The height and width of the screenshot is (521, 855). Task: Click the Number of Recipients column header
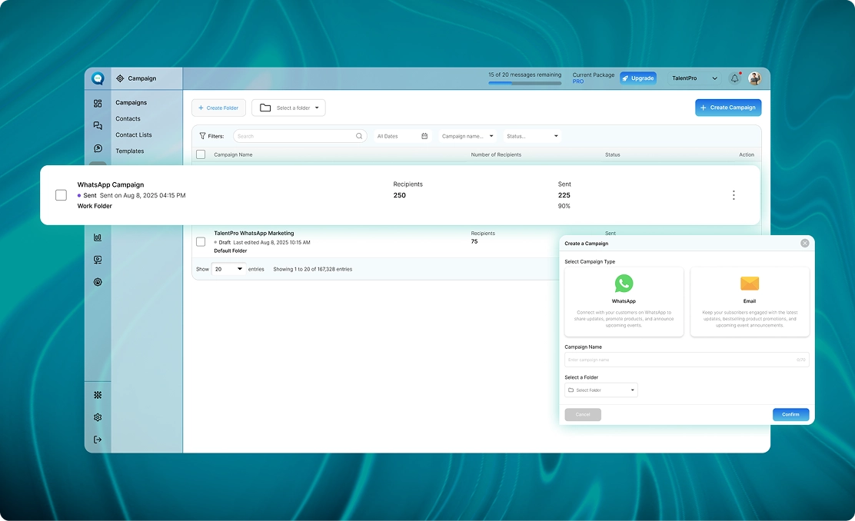pyautogui.click(x=496, y=154)
